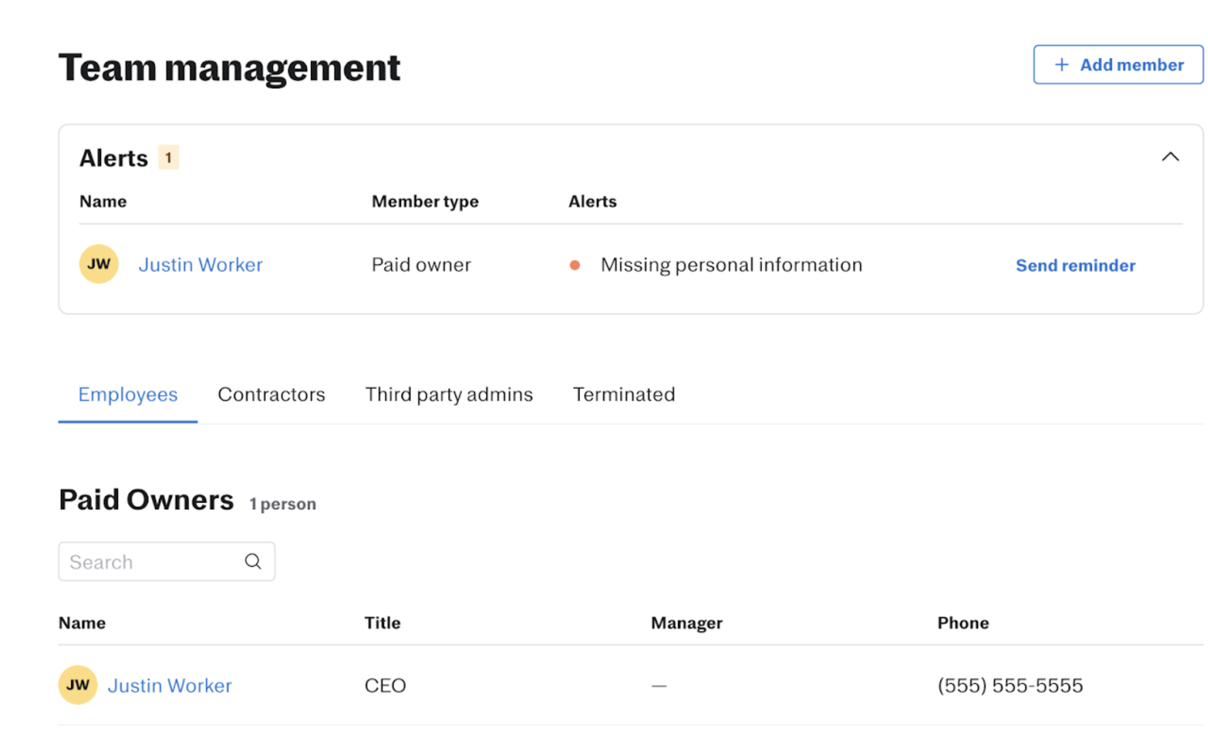Open Justin Worker link in Alerts
Viewport: 1208px width, 754px height.
click(200, 265)
